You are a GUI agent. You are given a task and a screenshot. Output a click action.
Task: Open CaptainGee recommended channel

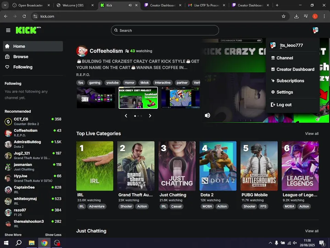coord(33,189)
